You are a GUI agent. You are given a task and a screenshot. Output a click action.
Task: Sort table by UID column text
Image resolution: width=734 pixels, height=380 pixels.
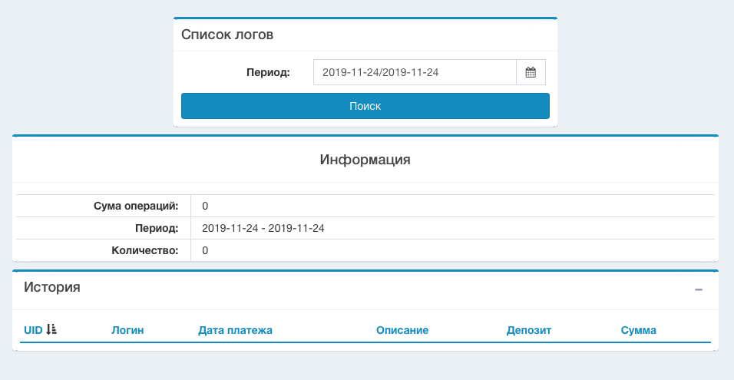(x=33, y=330)
